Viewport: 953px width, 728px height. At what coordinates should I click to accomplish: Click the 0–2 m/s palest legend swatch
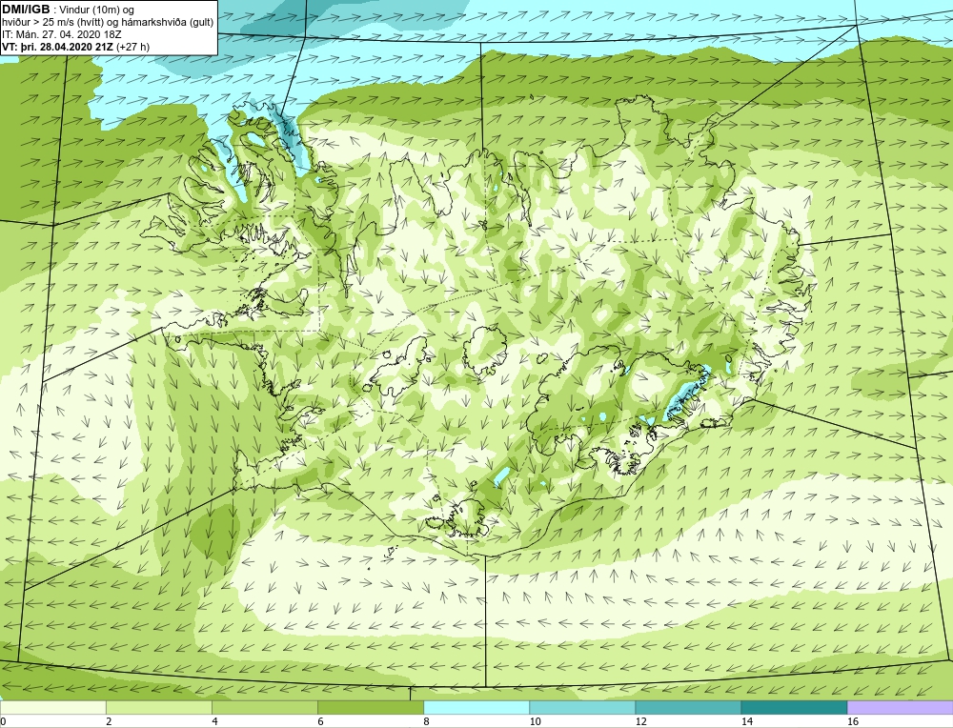tap(52, 708)
